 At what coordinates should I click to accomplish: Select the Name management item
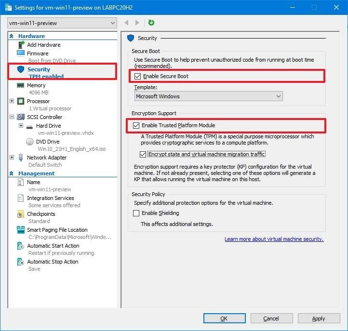[34, 182]
